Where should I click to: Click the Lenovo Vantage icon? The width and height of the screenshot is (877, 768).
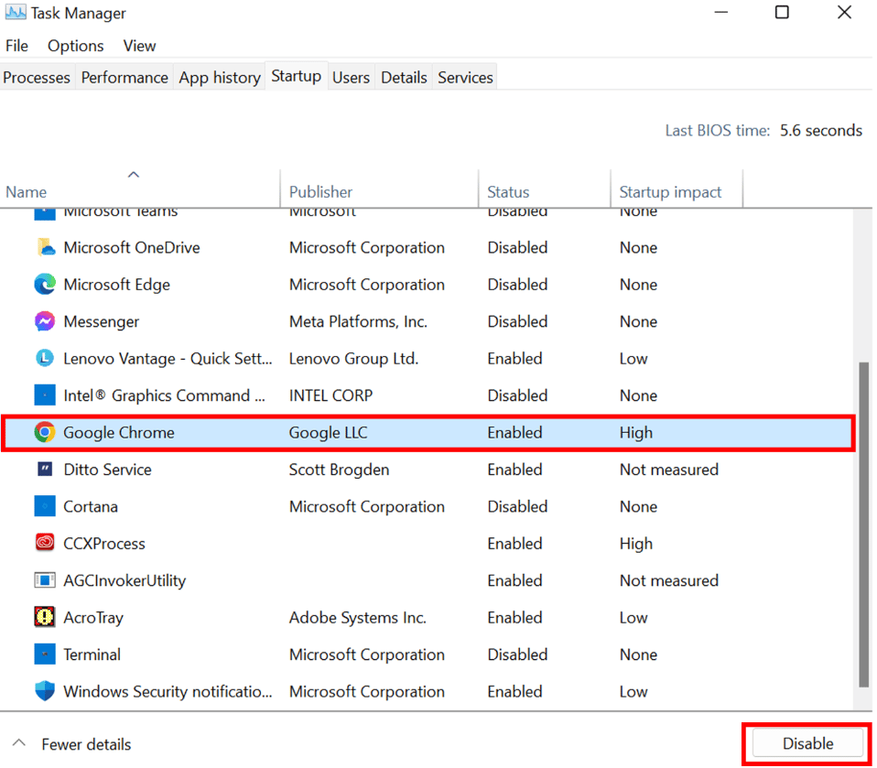point(45,358)
